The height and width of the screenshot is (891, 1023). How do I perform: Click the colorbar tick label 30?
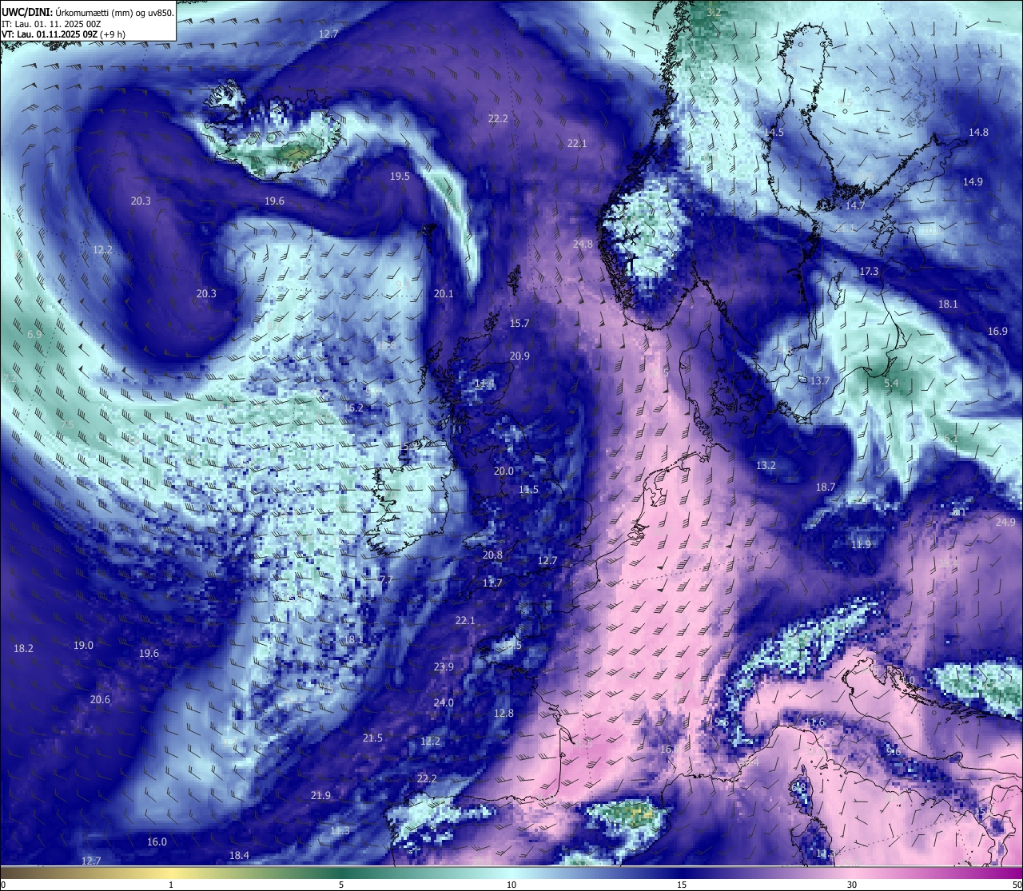(x=852, y=885)
